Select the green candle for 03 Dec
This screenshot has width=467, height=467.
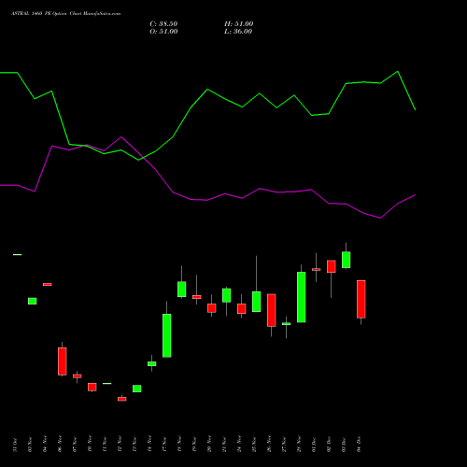pyautogui.click(x=347, y=260)
